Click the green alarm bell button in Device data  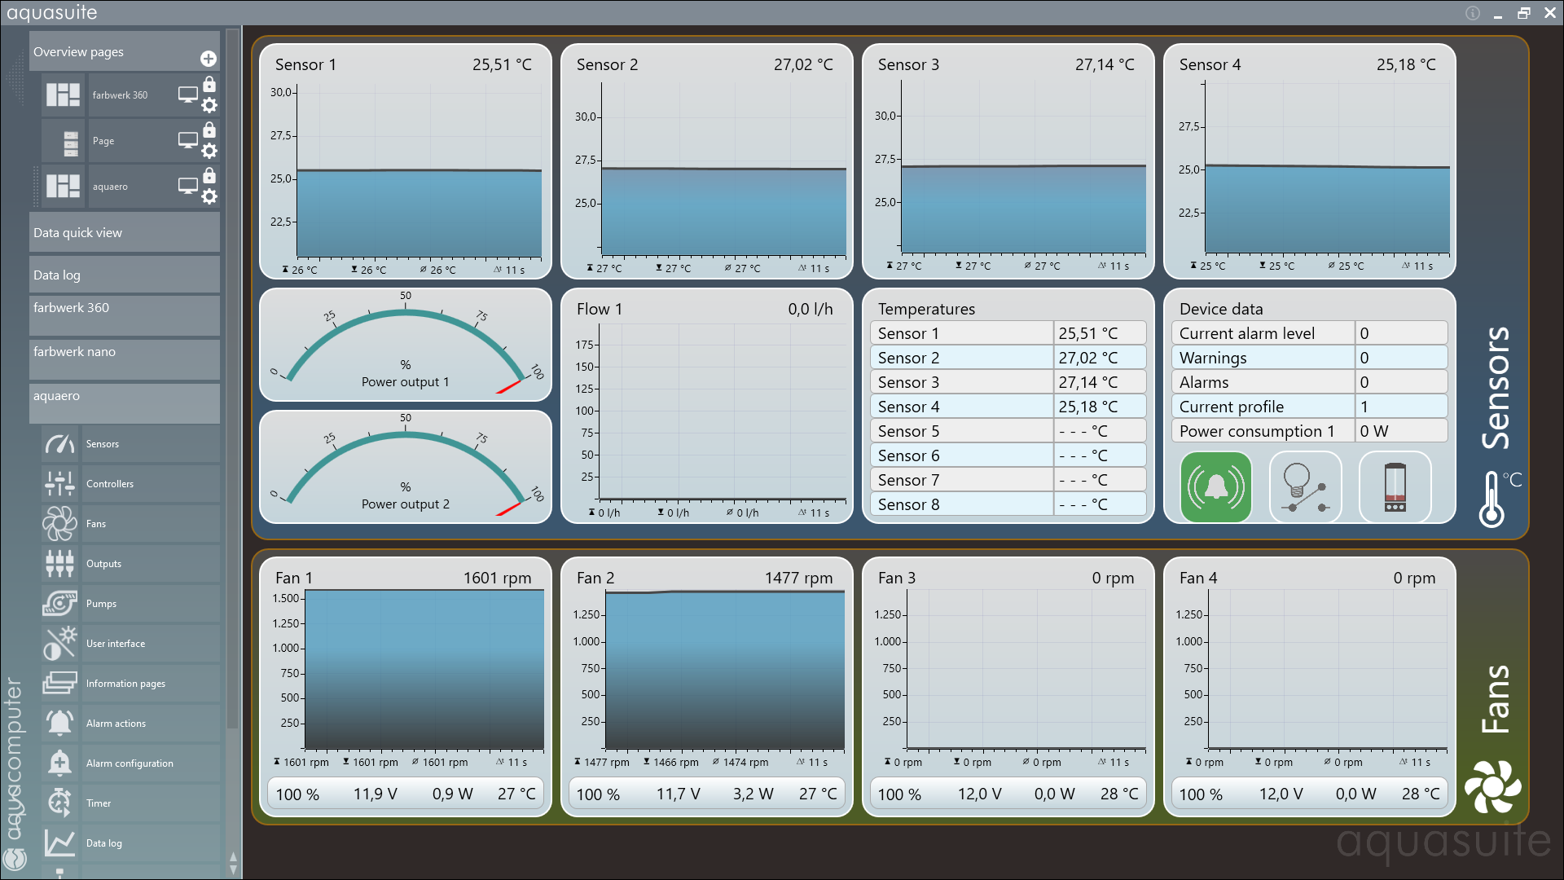[1216, 487]
